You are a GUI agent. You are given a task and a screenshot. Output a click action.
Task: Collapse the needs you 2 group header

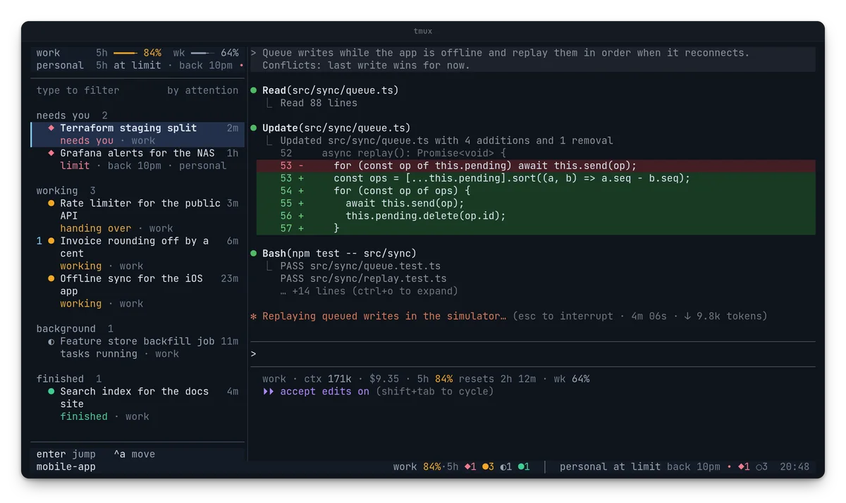coord(72,116)
